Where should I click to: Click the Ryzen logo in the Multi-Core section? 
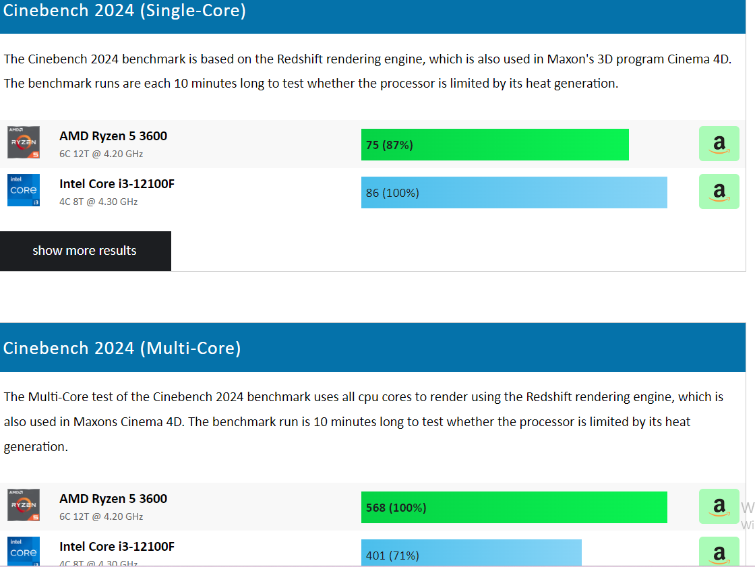[x=24, y=505]
